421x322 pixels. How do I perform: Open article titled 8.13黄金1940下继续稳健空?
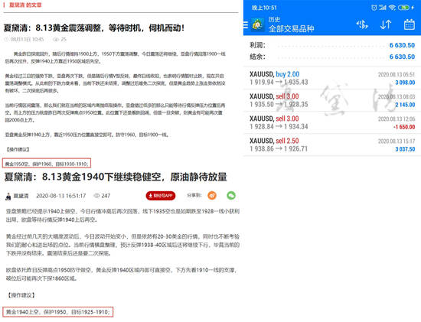point(116,177)
